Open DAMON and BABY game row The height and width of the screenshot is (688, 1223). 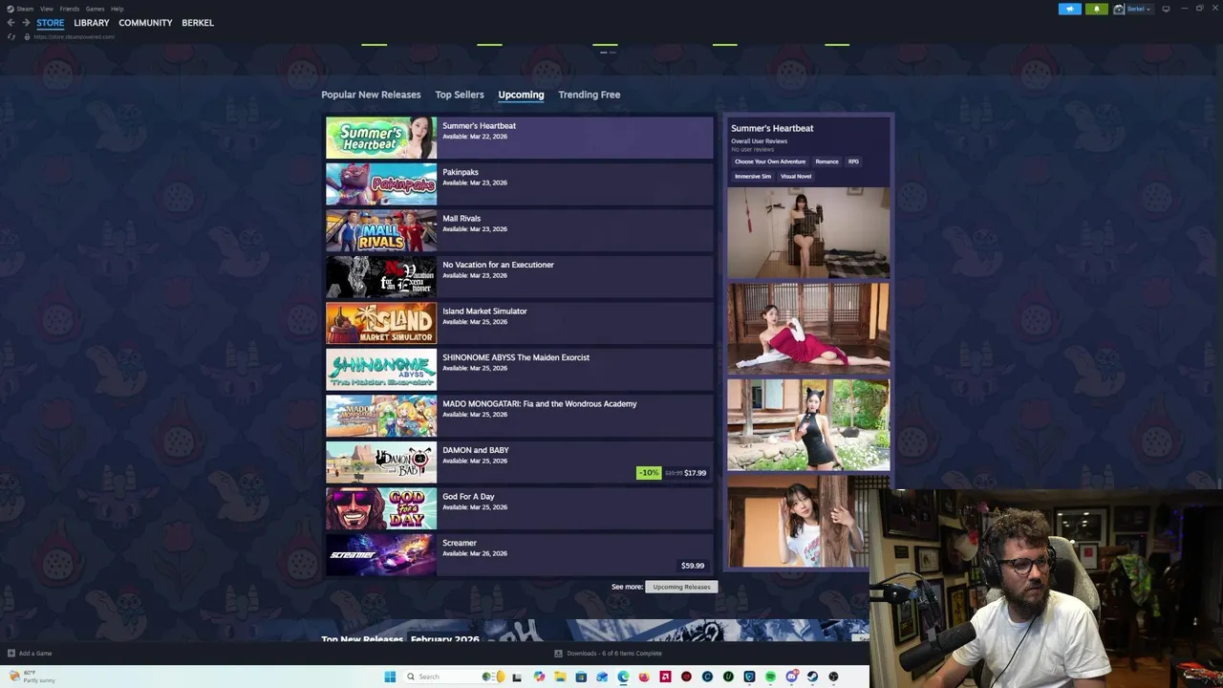click(520, 462)
